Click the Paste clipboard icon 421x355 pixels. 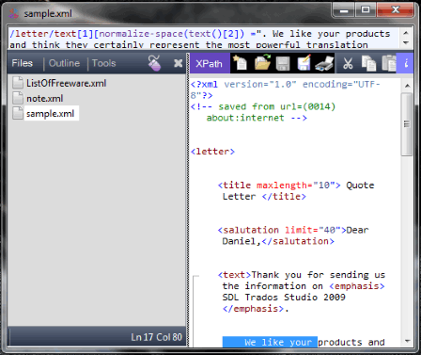coord(388,63)
